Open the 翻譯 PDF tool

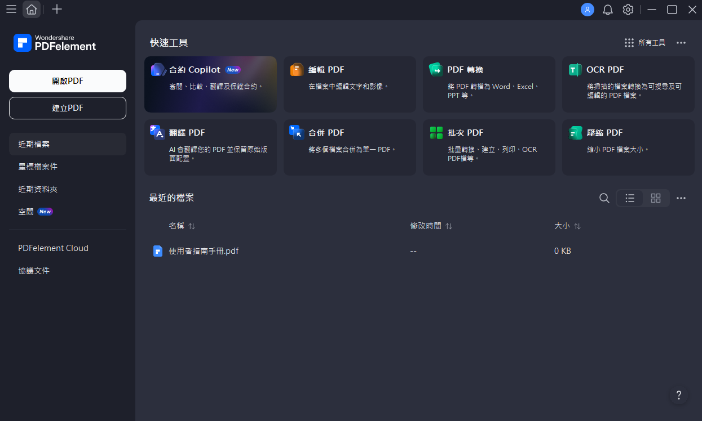coord(210,147)
